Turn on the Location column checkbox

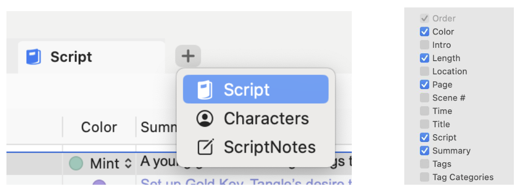click(425, 71)
